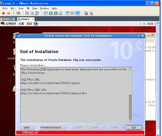The image size is (162, 136).
Task: Click the 08:26 panel clock
Action: [x=150, y=24]
